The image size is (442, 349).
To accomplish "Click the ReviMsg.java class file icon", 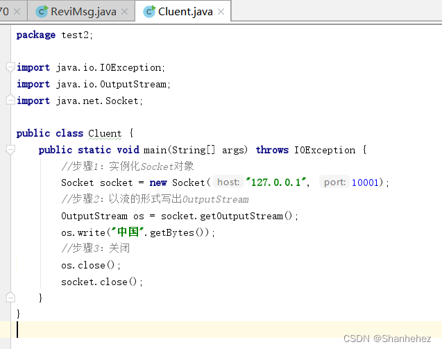I will point(42,12).
